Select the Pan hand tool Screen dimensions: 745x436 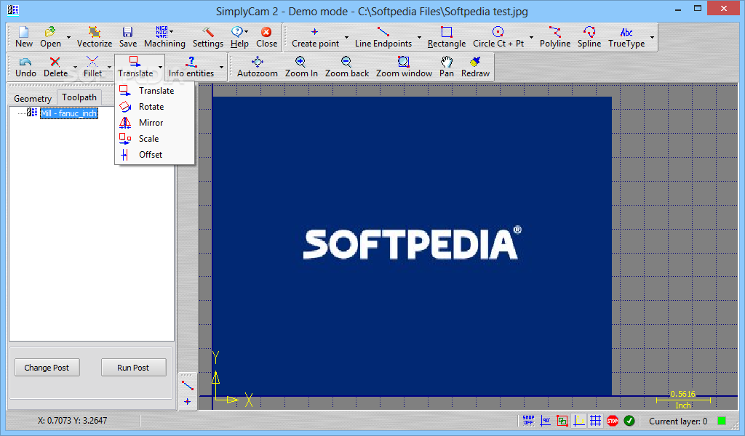point(446,67)
